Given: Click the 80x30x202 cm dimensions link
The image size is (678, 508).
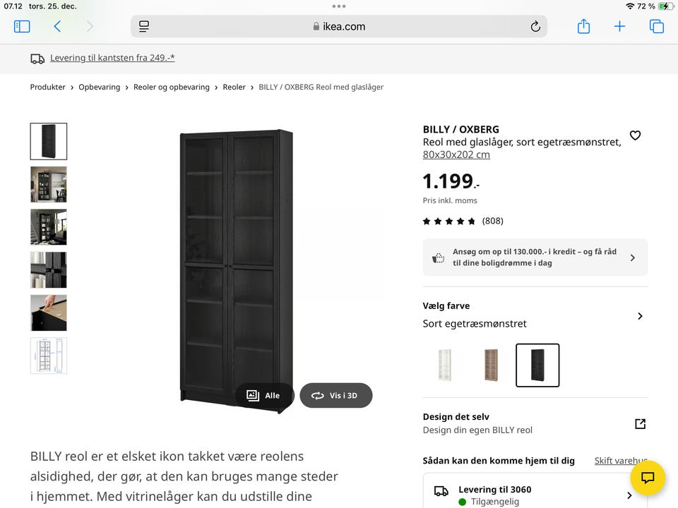Looking at the screenshot, I should [456, 155].
